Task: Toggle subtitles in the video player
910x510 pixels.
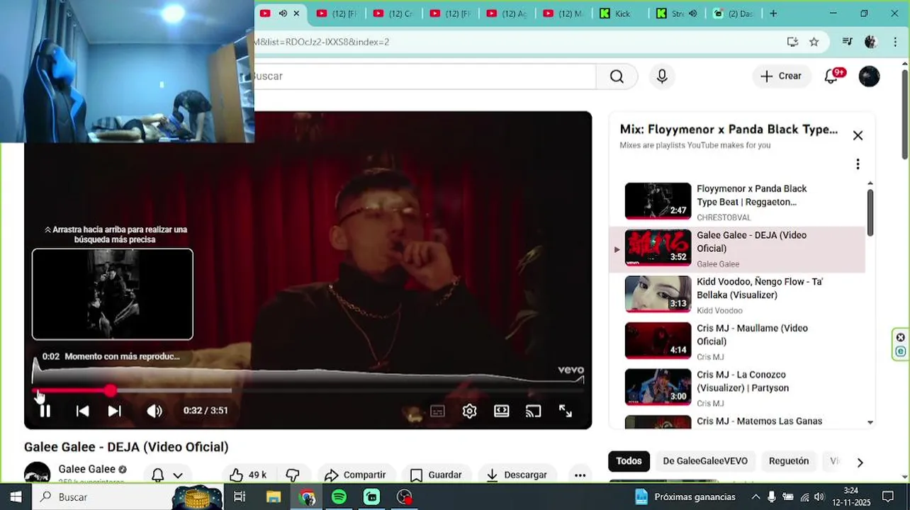Action: (x=438, y=411)
